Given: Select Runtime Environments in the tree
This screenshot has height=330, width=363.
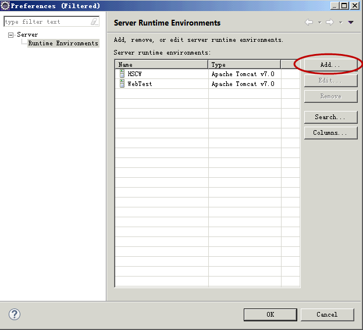Looking at the screenshot, I should pos(63,43).
